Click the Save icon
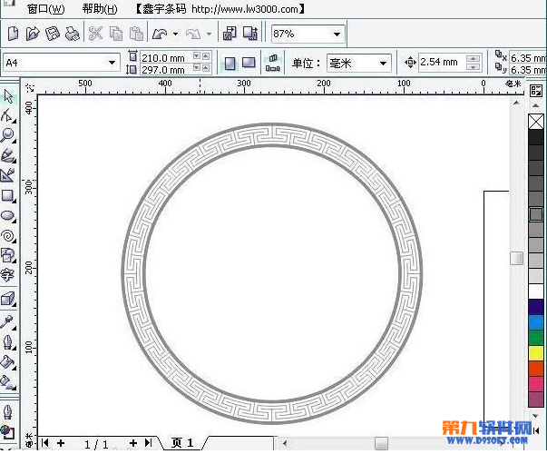The width and height of the screenshot is (547, 454). 53,34
